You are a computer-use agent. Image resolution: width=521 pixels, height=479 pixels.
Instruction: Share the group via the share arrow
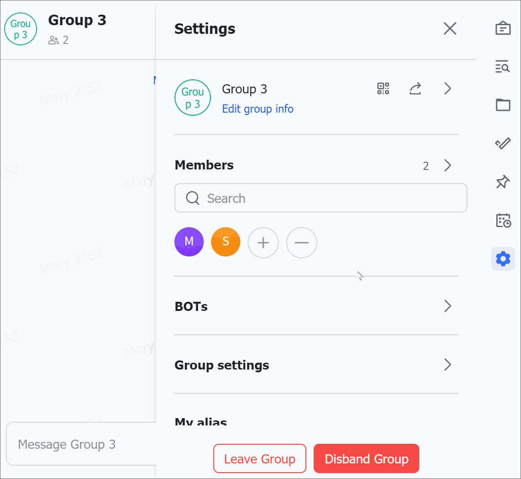(x=415, y=88)
